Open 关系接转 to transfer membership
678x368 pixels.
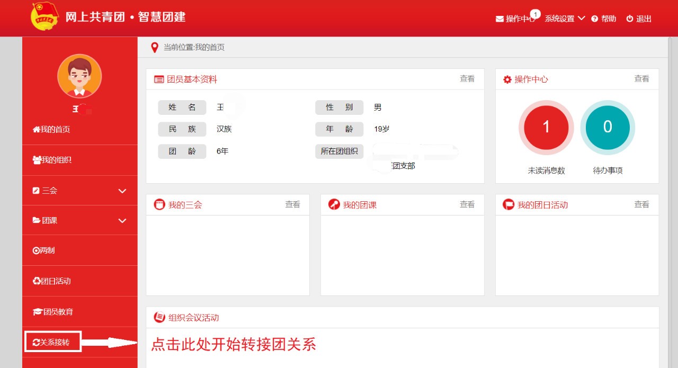click(x=52, y=342)
